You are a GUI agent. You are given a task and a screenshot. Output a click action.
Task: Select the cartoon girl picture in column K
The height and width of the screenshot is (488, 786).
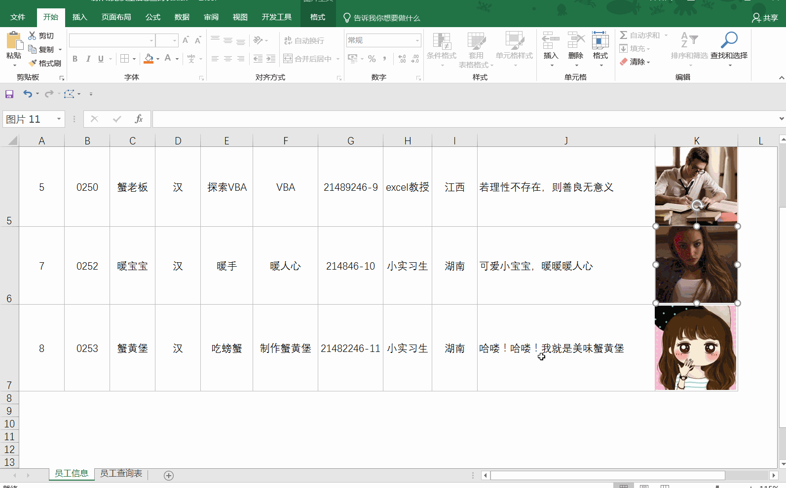click(696, 348)
